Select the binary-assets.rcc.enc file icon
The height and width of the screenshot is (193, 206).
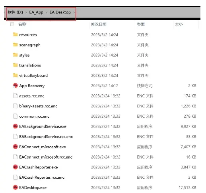(16, 106)
